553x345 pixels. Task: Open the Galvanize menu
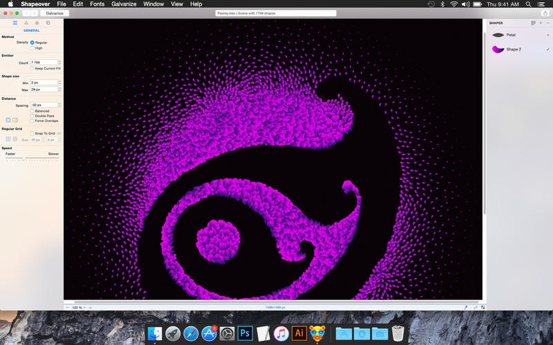click(124, 4)
